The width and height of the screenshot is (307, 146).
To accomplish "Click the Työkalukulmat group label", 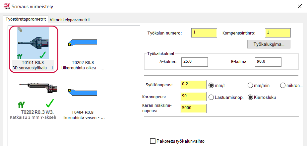I will [161, 54].
